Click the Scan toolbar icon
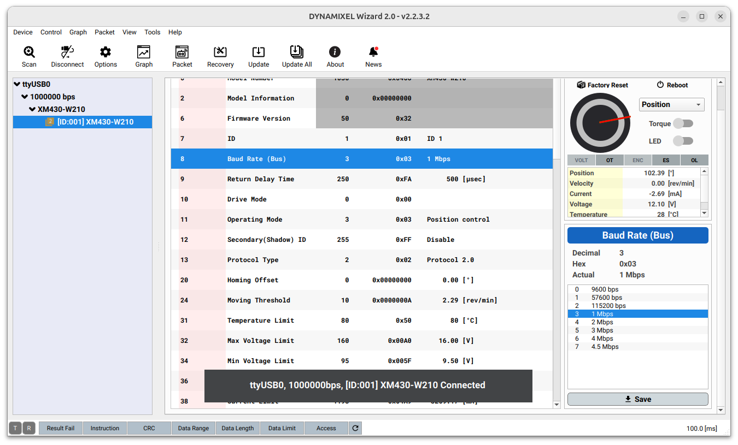The width and height of the screenshot is (738, 445). [x=29, y=52]
